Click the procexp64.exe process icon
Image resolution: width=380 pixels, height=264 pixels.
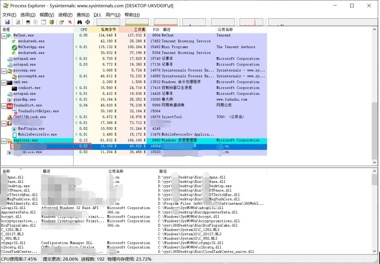pos(14,77)
